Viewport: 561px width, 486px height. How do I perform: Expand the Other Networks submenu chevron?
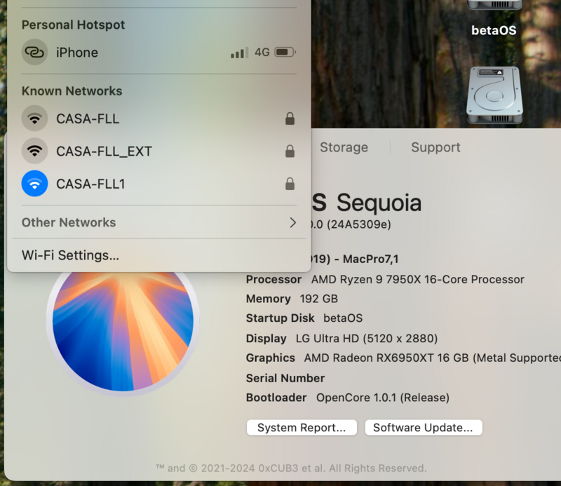(x=292, y=222)
